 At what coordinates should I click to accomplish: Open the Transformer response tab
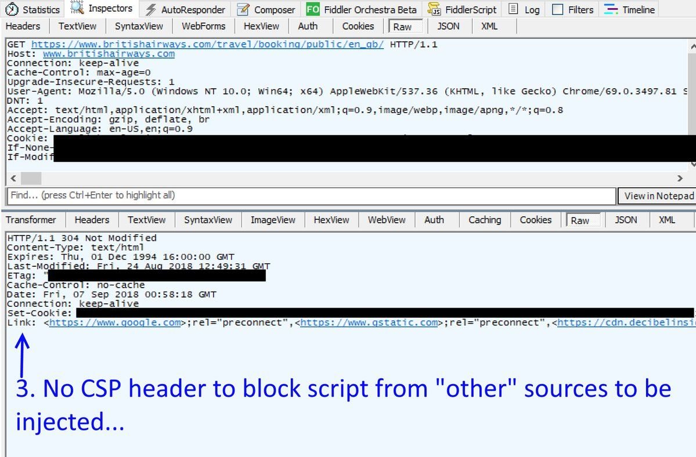click(x=31, y=220)
